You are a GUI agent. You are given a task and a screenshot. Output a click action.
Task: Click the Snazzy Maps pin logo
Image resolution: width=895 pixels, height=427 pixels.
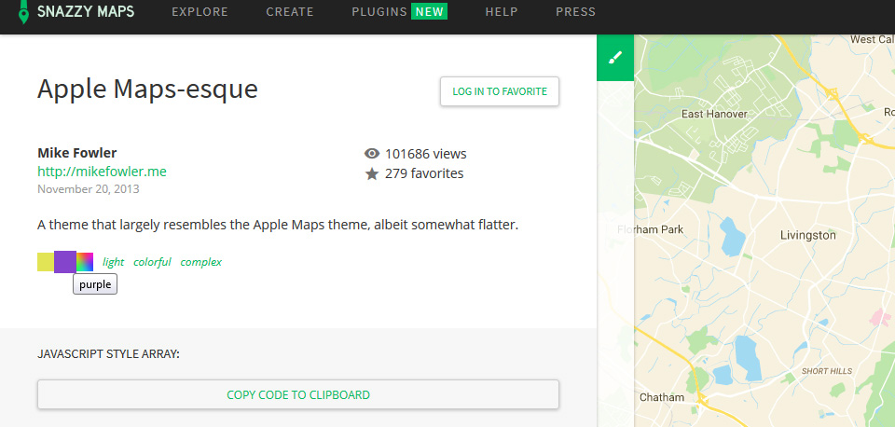coord(22,12)
